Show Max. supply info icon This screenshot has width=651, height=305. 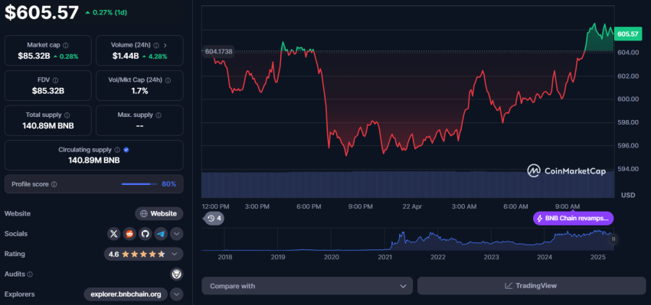pyautogui.click(x=159, y=115)
